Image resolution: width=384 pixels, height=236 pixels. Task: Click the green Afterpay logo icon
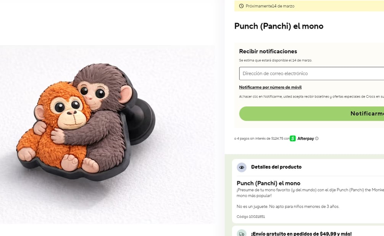click(293, 139)
